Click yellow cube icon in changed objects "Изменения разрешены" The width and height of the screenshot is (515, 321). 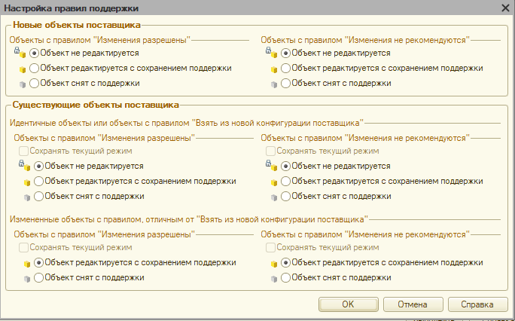click(27, 264)
